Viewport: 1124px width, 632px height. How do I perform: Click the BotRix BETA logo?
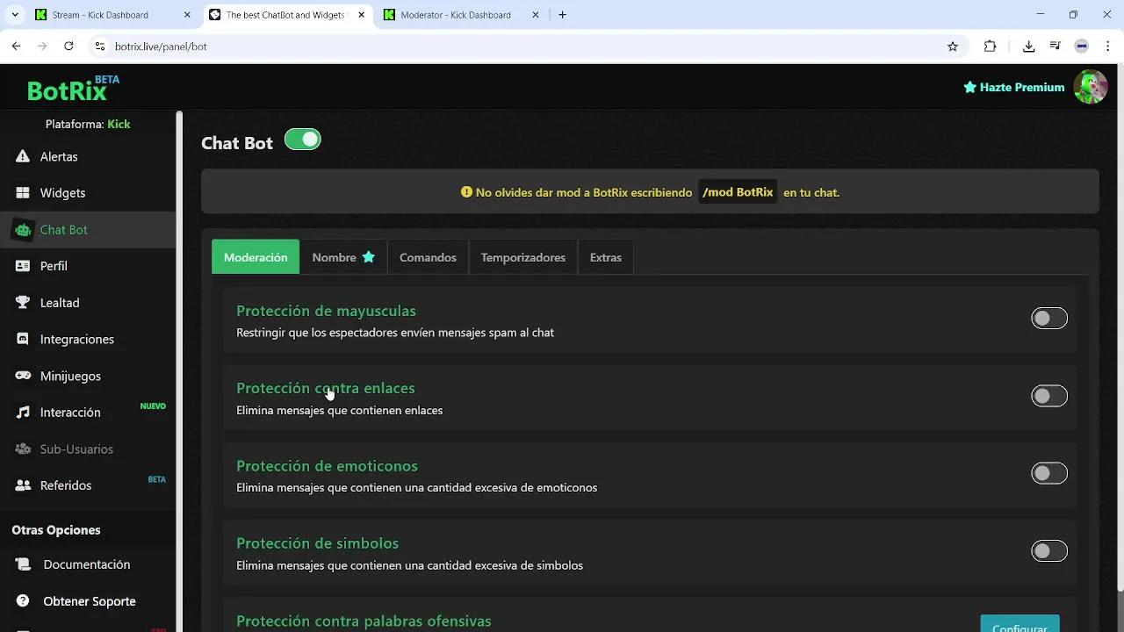coord(73,89)
